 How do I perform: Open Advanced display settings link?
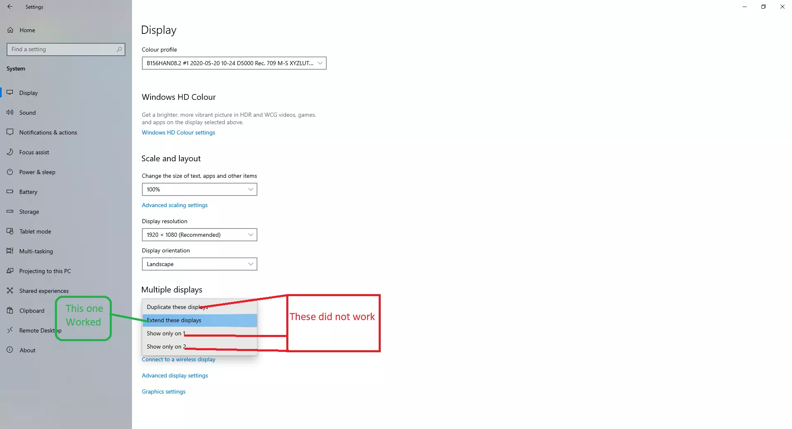175,375
